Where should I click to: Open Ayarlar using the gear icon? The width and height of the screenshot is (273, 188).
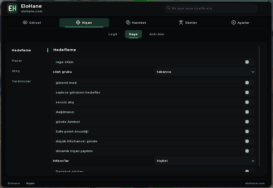[x=234, y=22]
